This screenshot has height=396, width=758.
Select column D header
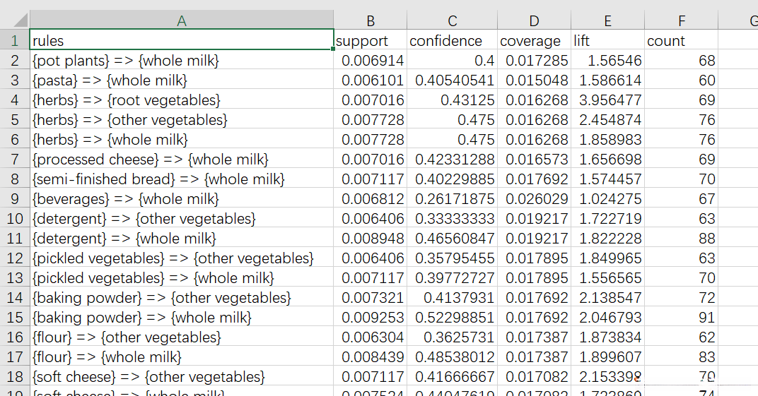coord(534,21)
